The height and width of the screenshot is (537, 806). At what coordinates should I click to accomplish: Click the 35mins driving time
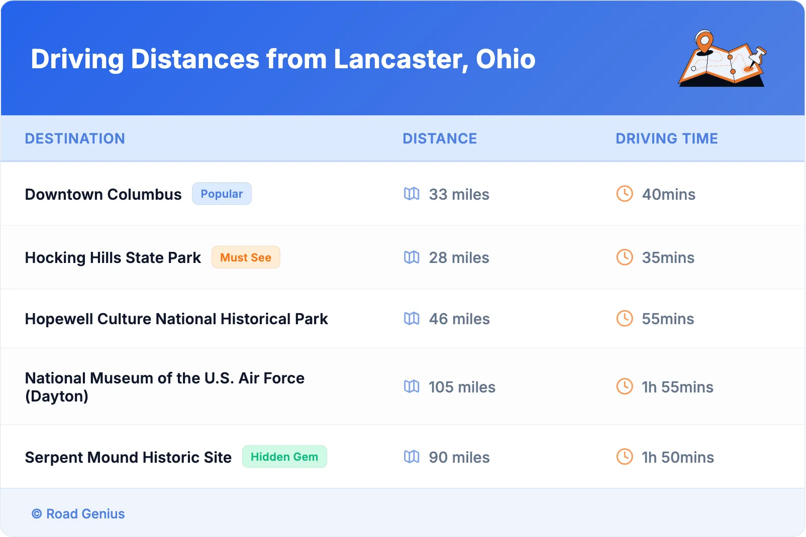(668, 258)
